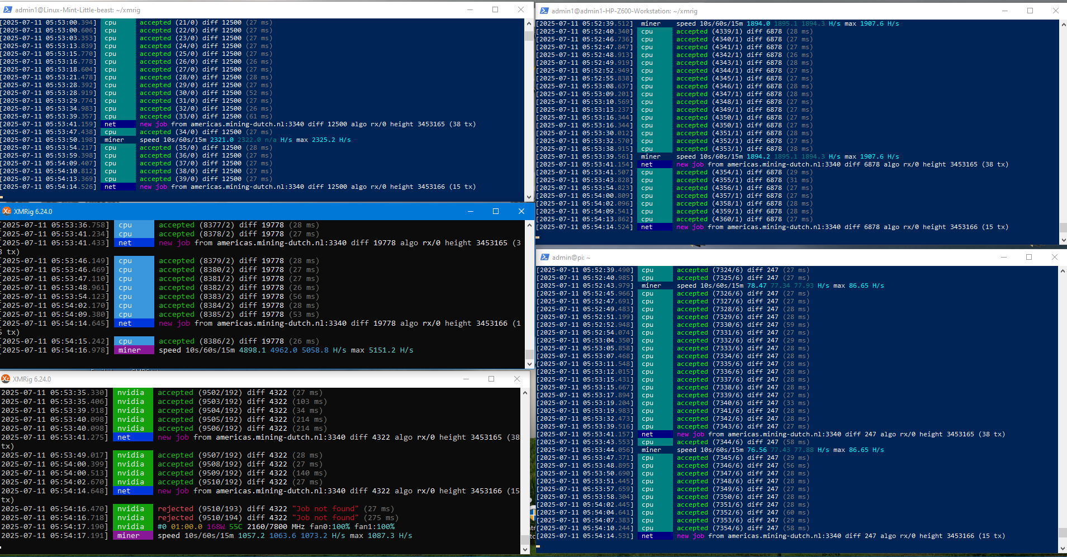Click scroll-down arrow in Linux-Mint-Little-beast window
Image resolution: width=1067 pixels, height=557 pixels.
pyautogui.click(x=529, y=197)
